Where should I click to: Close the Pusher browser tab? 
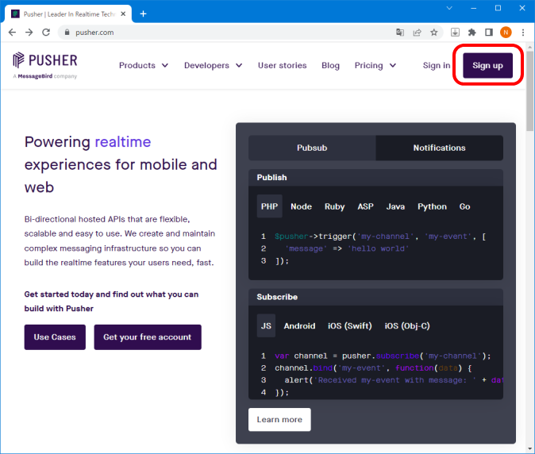tap(123, 14)
